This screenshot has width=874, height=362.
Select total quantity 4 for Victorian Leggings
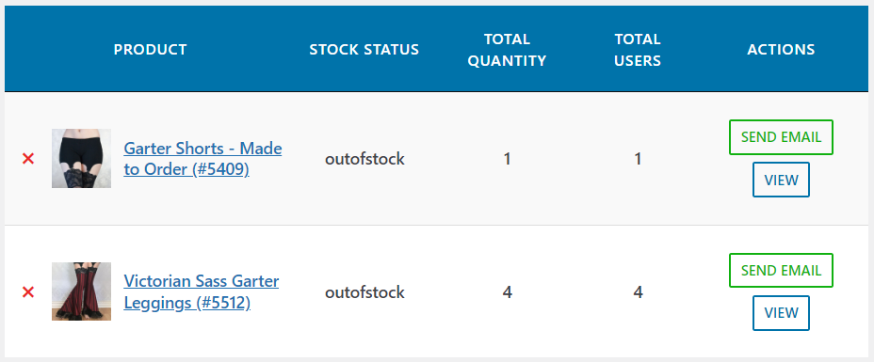point(508,292)
